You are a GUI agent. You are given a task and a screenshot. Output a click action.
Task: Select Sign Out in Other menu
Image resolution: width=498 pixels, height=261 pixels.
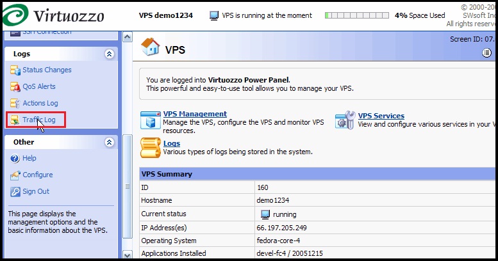point(36,191)
